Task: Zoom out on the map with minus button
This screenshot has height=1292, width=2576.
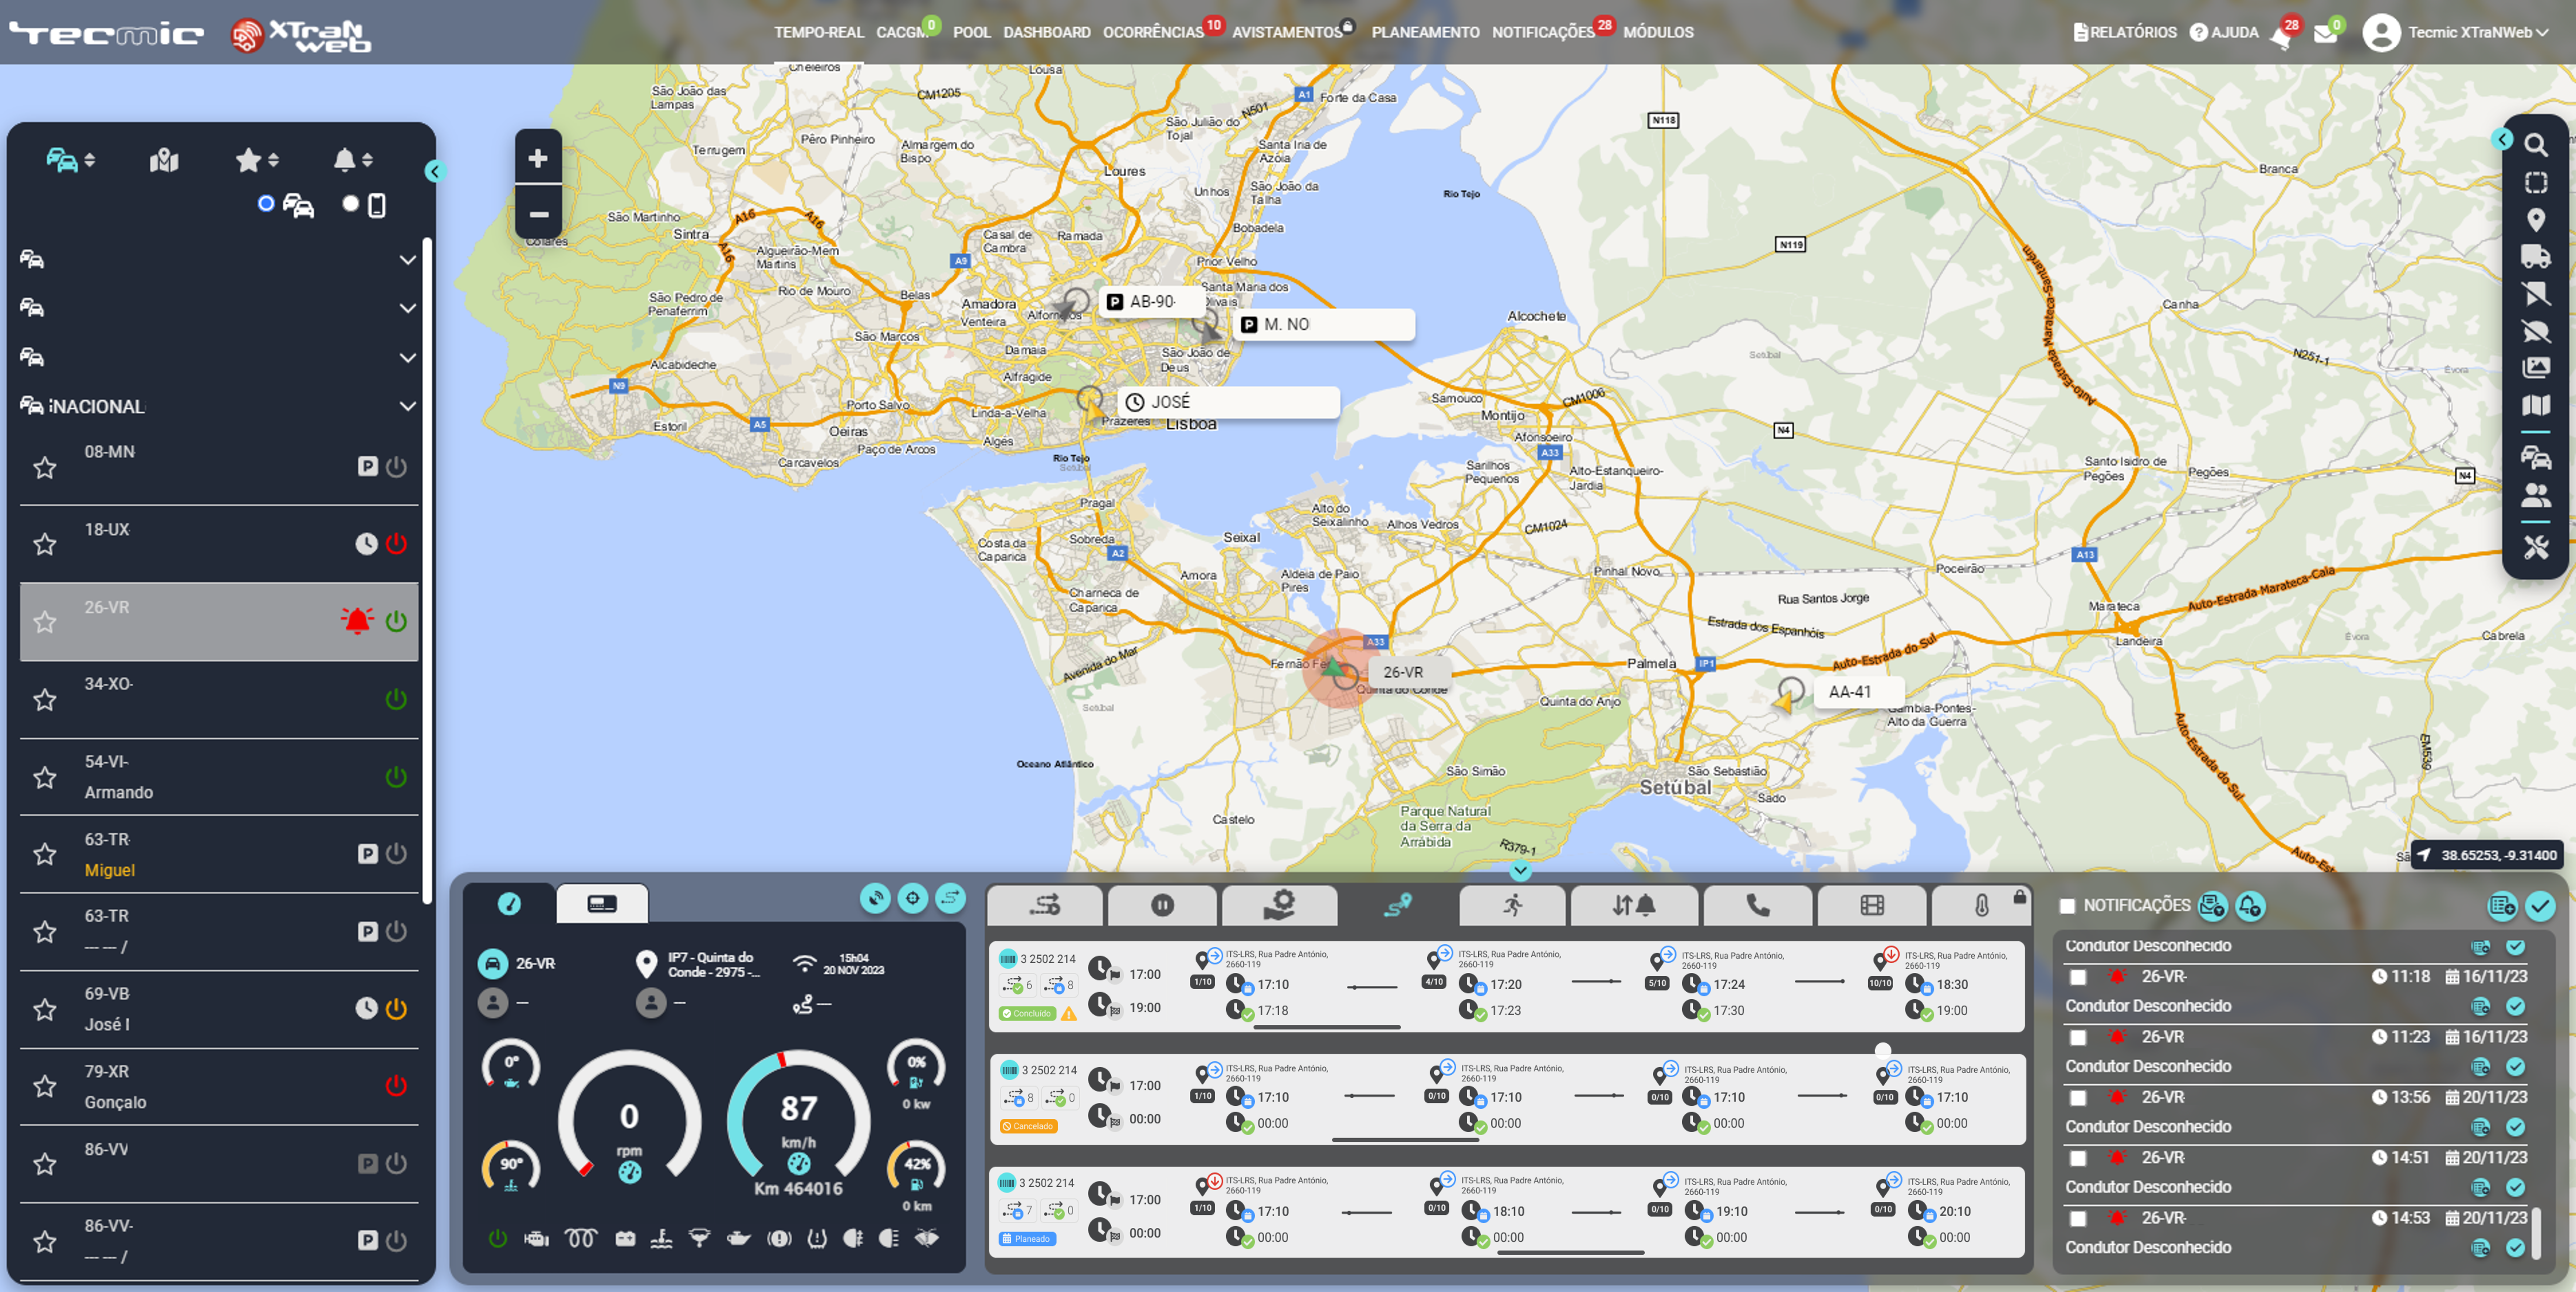Action: click(x=538, y=214)
